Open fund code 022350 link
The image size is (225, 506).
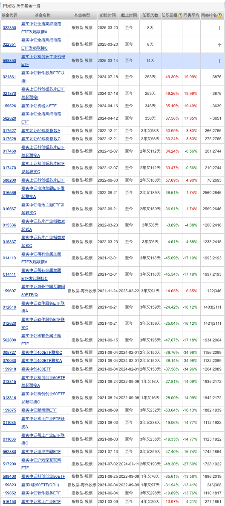(9, 28)
